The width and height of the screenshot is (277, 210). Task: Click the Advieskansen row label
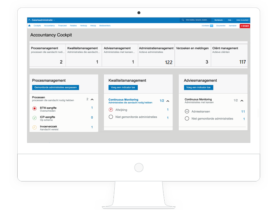201,112
